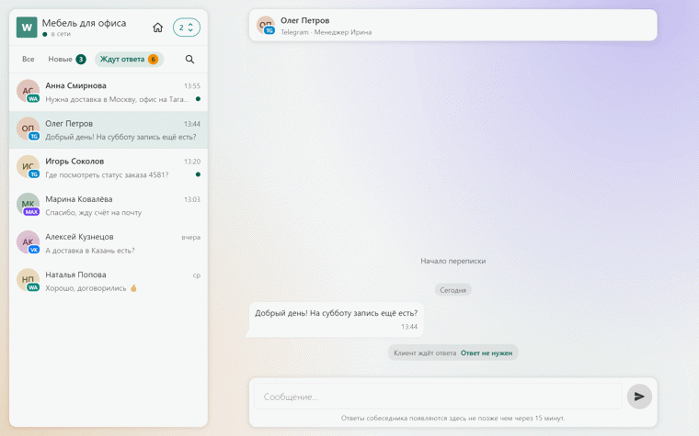699x436 pixels.
Task: Click the orange 6 badge on Ждут ответа
Action: 153,59
